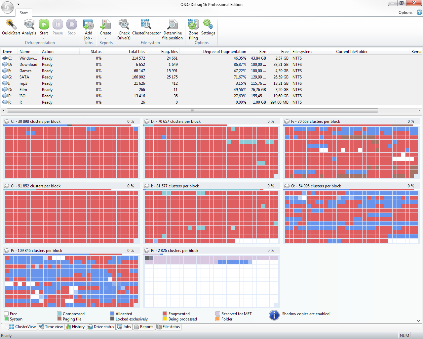Open the quick access toolbar dropdown
The width and height of the screenshot is (423, 339).
(18, 4)
